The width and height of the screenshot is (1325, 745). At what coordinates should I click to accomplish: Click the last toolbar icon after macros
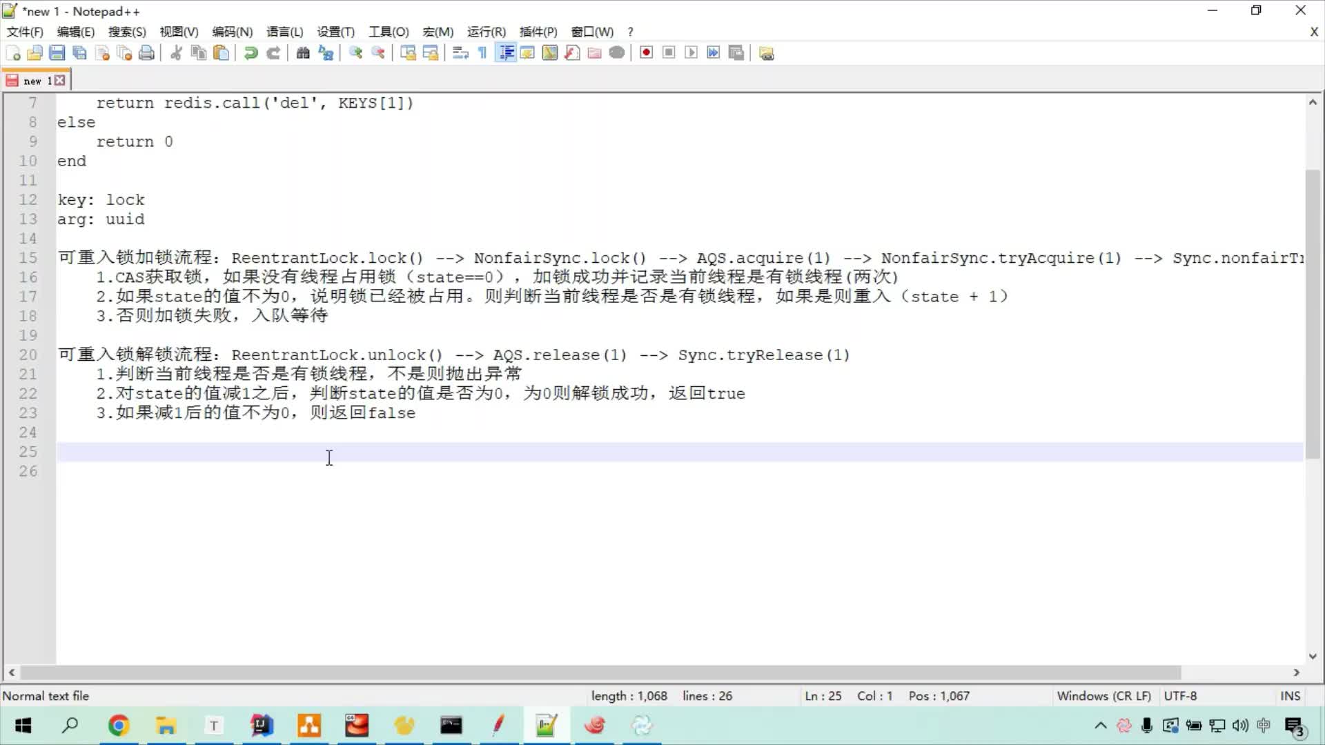point(766,53)
